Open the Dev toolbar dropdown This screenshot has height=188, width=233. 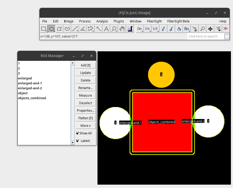140,29
